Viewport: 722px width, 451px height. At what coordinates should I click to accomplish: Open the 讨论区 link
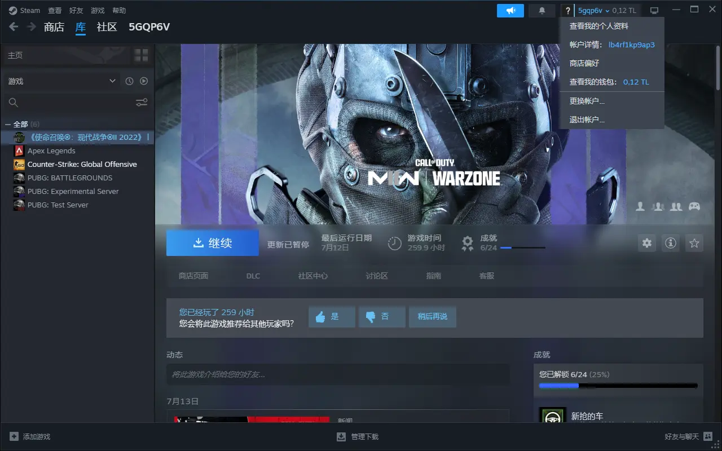click(x=377, y=276)
